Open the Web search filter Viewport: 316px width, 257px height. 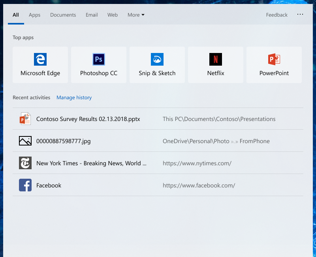click(x=113, y=15)
